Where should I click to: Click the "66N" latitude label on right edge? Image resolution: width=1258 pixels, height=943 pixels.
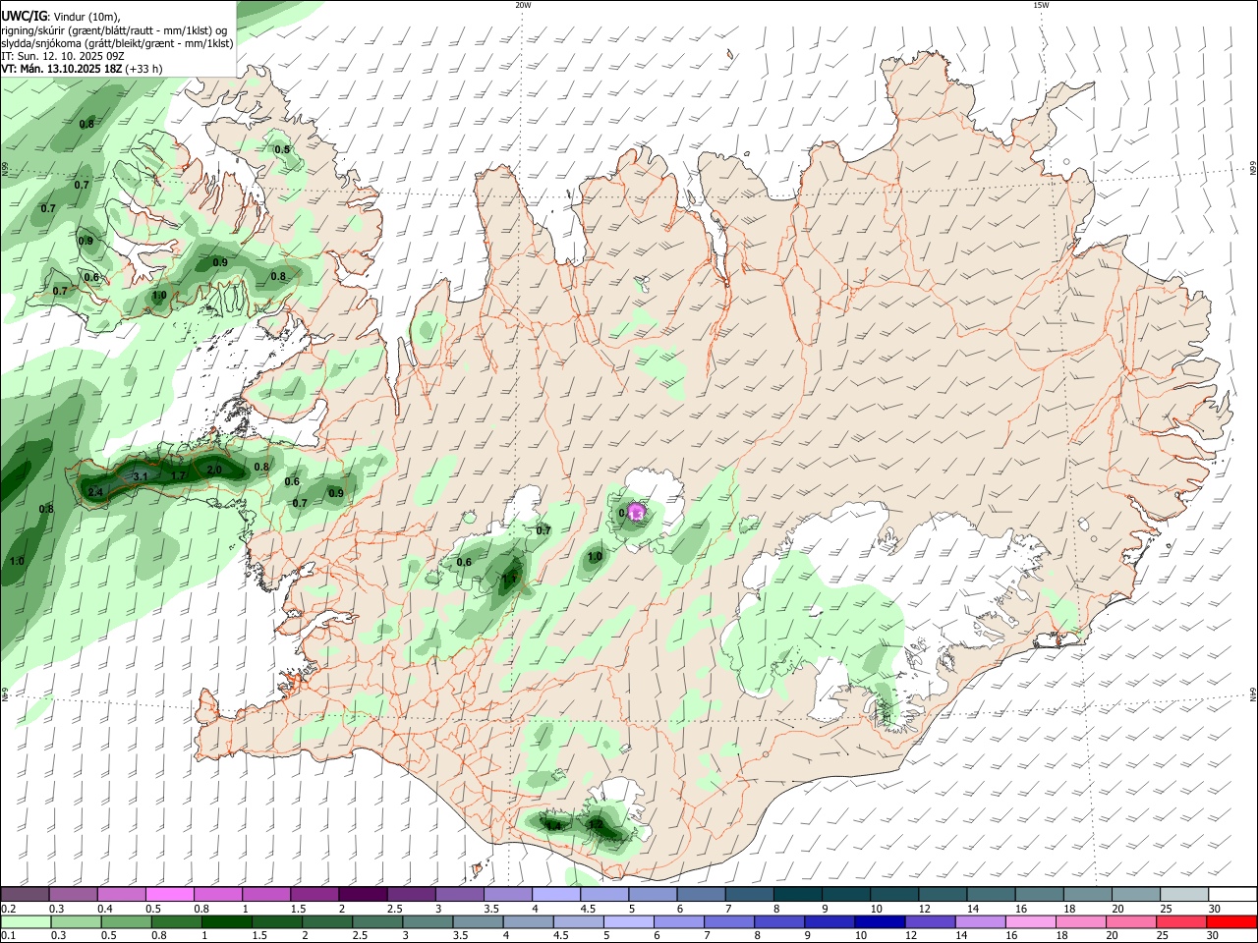(x=1253, y=169)
